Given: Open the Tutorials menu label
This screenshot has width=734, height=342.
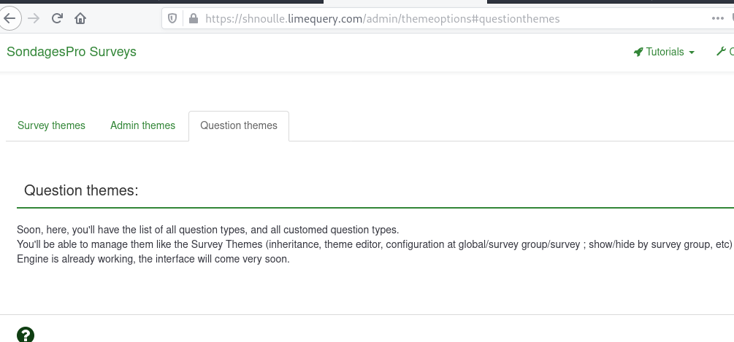Looking at the screenshot, I should [x=665, y=52].
